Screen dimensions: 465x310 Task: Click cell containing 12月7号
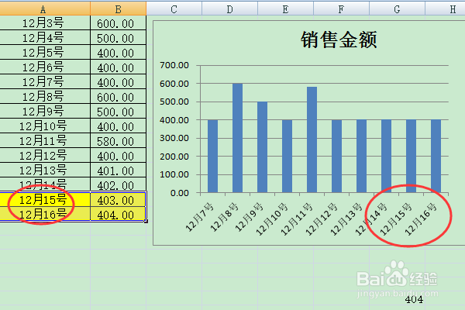[x=44, y=81]
